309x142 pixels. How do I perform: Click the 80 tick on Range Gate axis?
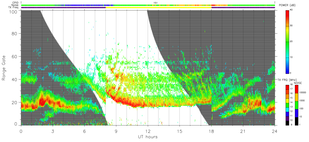pyautogui.click(x=15, y=34)
